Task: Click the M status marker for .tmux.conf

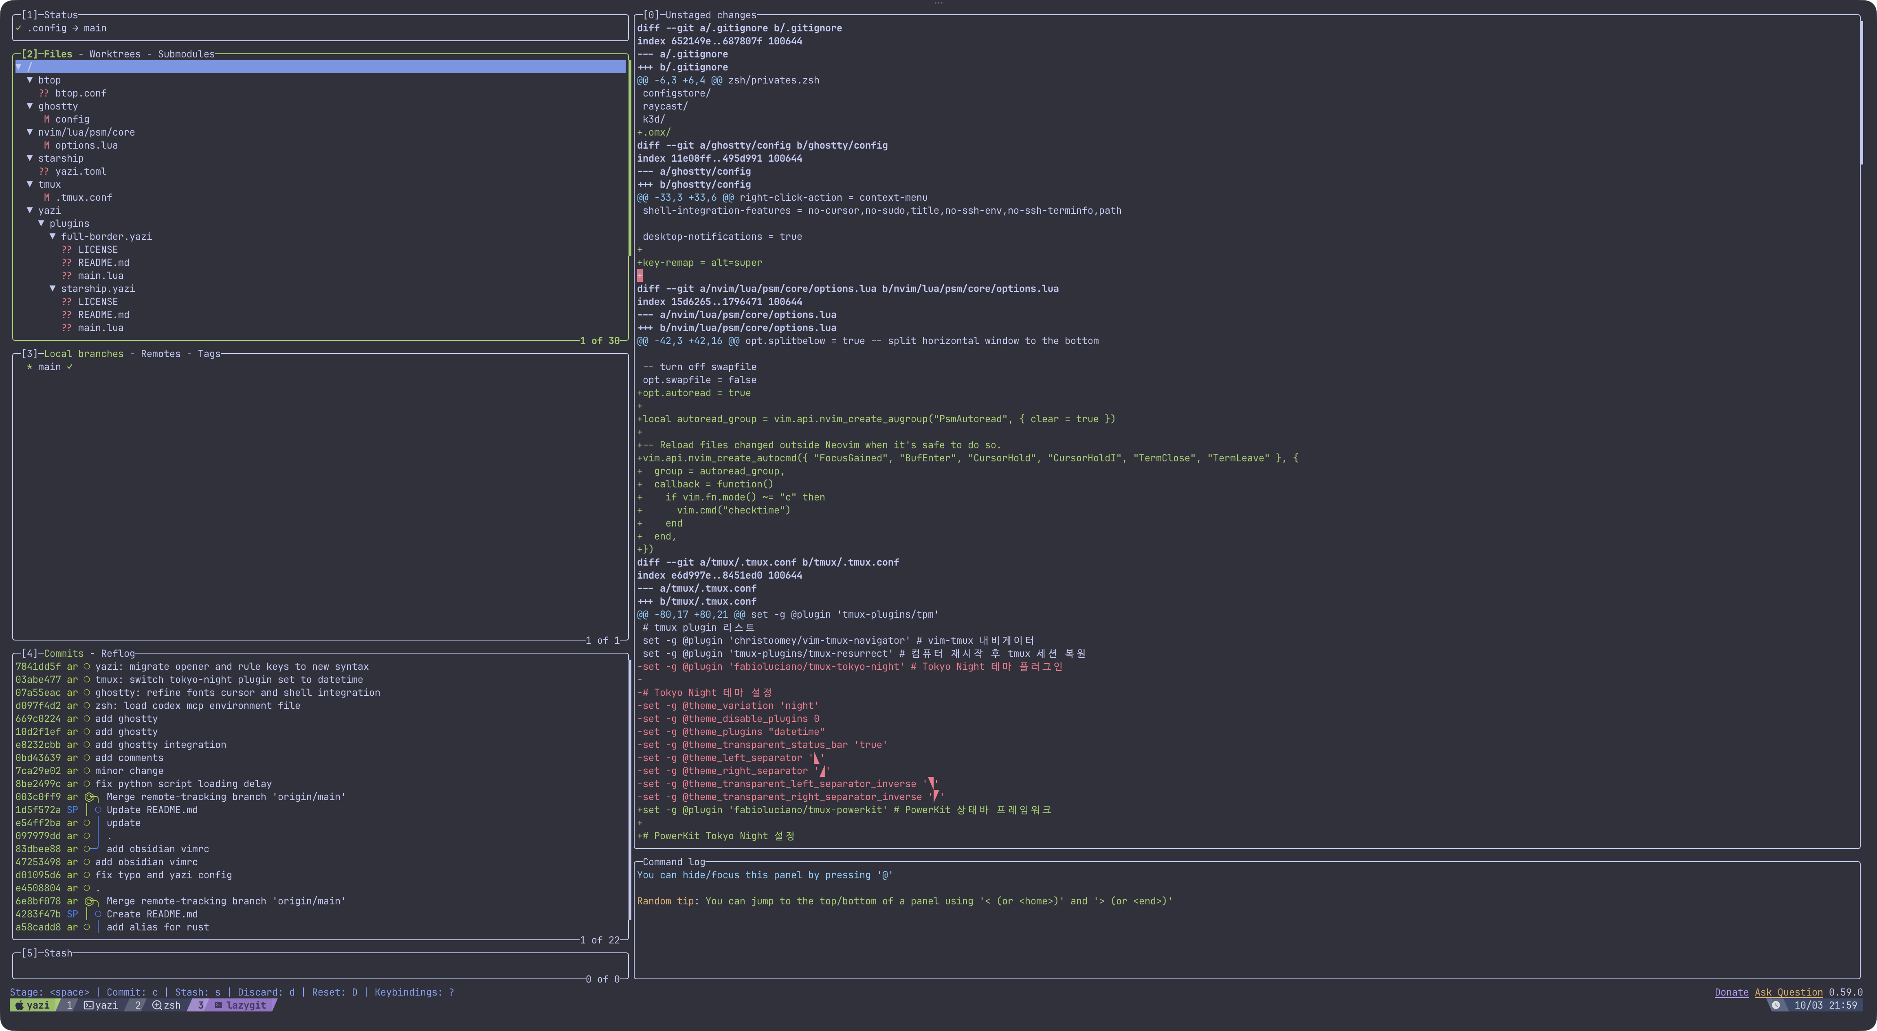Action: (x=46, y=197)
